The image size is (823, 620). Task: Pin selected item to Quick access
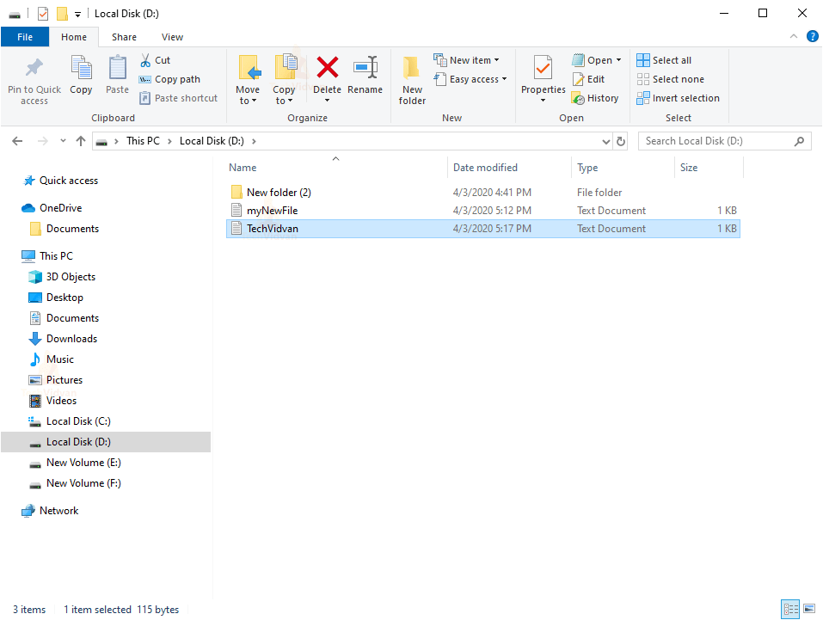tap(34, 82)
